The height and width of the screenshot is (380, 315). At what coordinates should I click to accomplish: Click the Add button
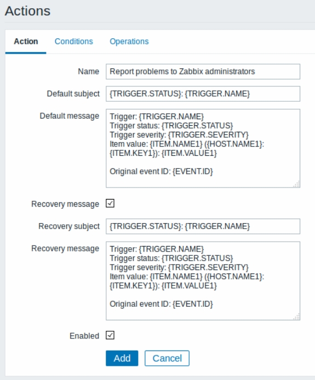122,358
